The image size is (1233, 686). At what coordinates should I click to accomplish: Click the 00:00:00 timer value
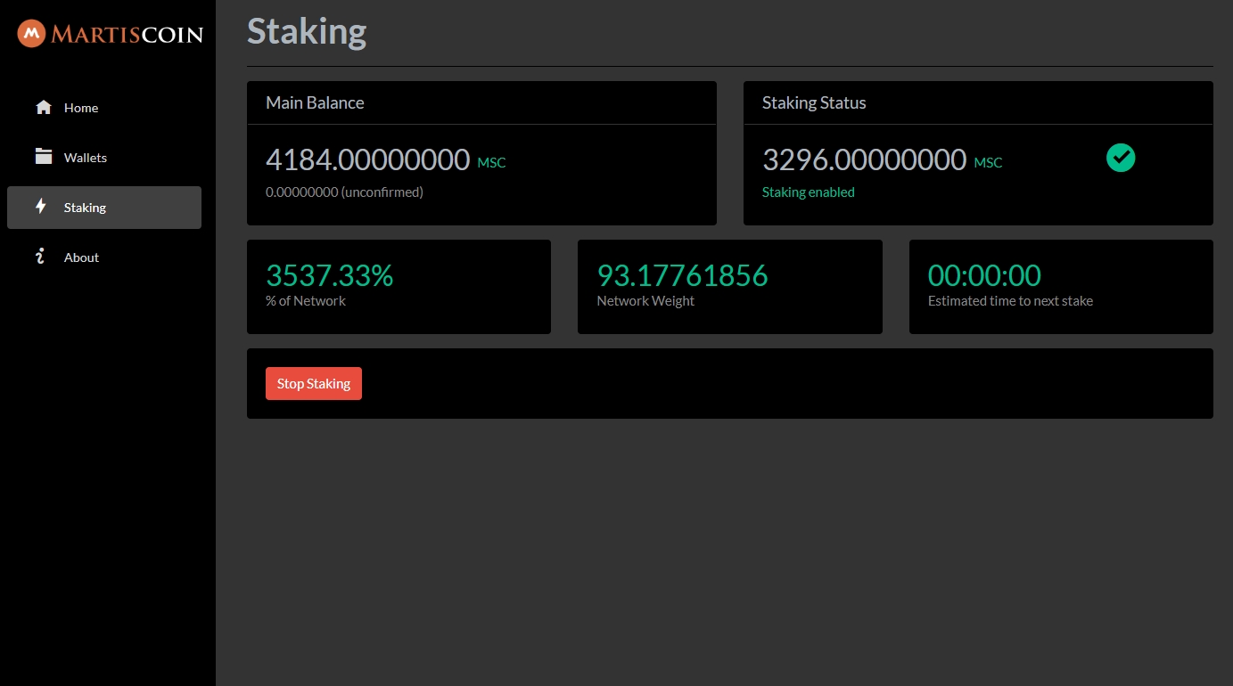point(984,275)
